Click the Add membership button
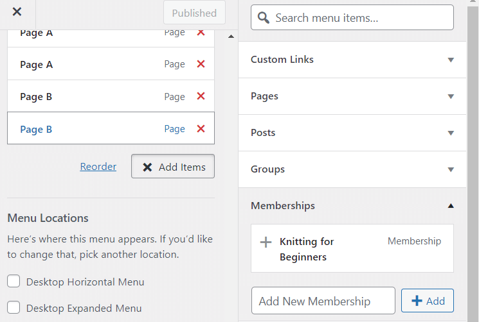 point(428,301)
